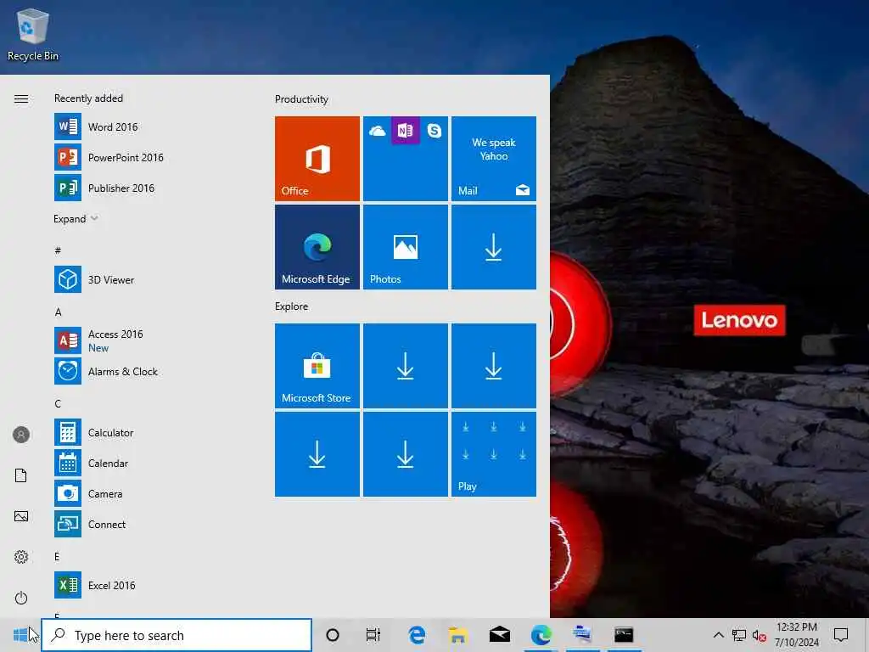This screenshot has height=652, width=869.
Task: Click the network tray icon
Action: coord(739,635)
